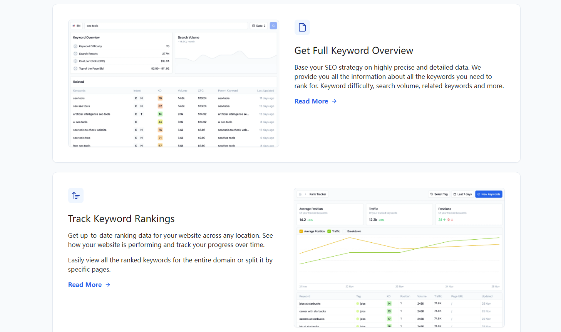
Task: Click the orange KD 82 badge for seo seo tools
Action: point(160,106)
